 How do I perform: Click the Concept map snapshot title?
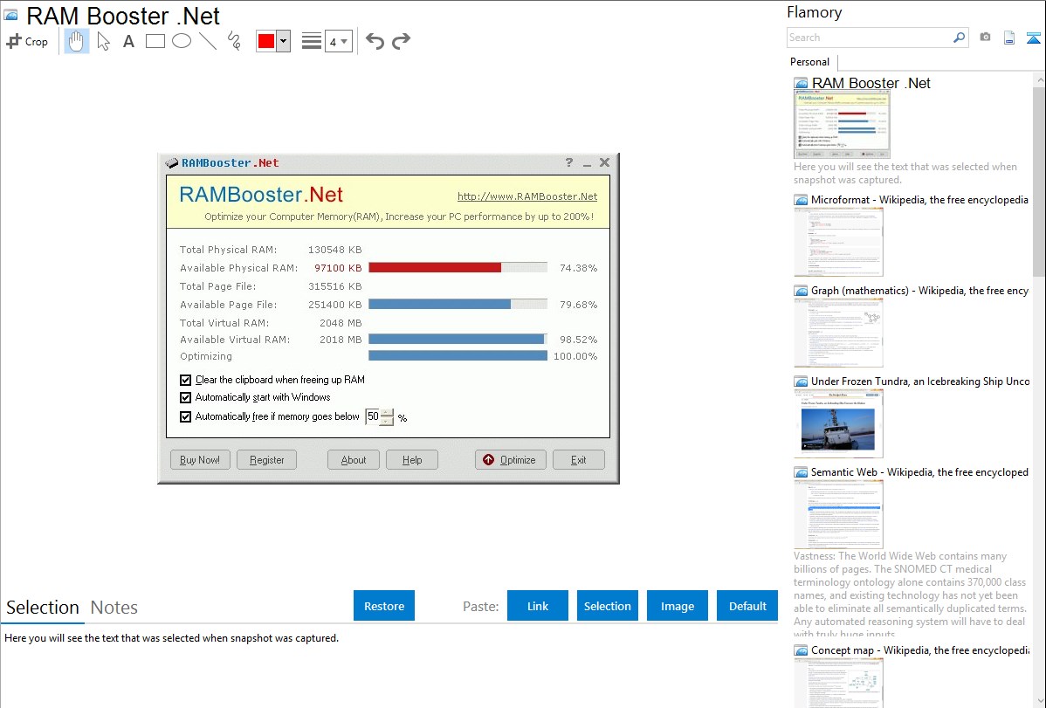(920, 650)
